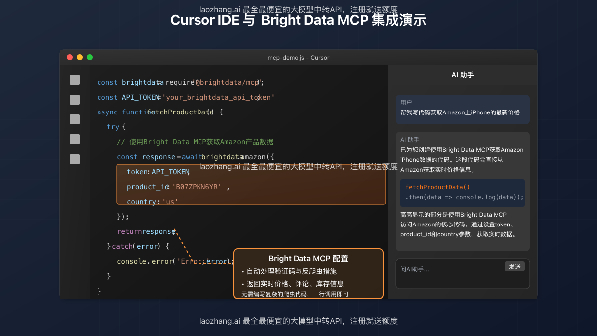Click the 'return response;' line
Screen dimensions: 597x336
click(x=146, y=231)
